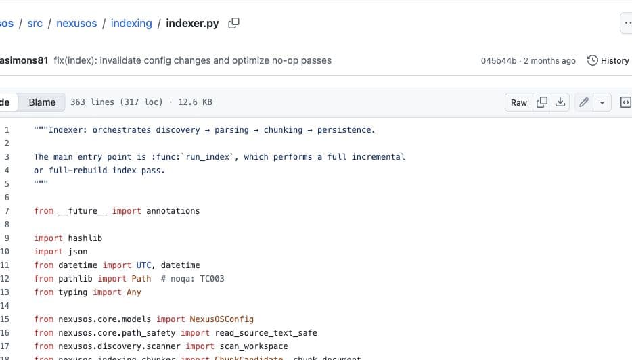This screenshot has width=632, height=360.
Task: Download raw file icon
Action: coord(560,102)
